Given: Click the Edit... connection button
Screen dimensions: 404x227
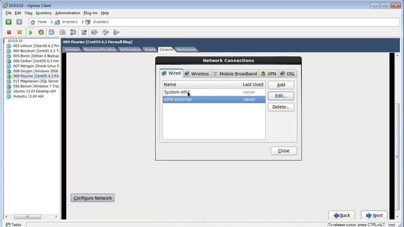Looking at the screenshot, I should tap(281, 96).
